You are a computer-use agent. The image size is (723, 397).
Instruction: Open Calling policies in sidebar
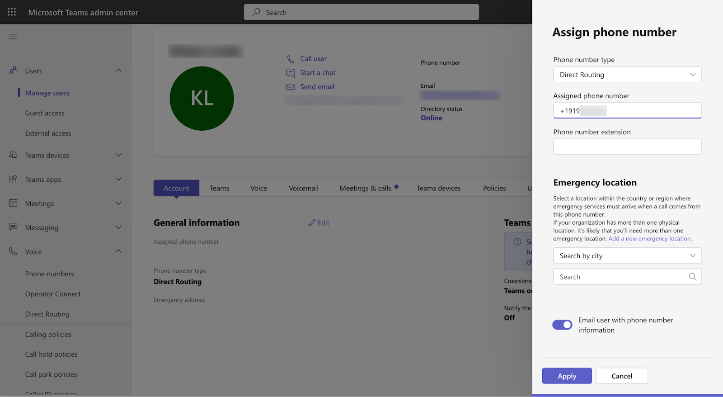[48, 335]
